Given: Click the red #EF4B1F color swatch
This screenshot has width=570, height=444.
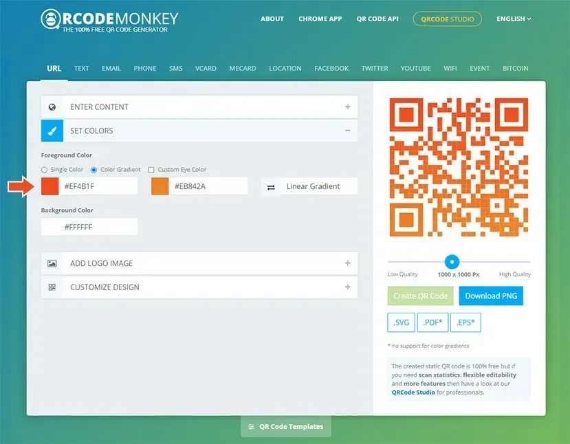Looking at the screenshot, I should click(50, 186).
